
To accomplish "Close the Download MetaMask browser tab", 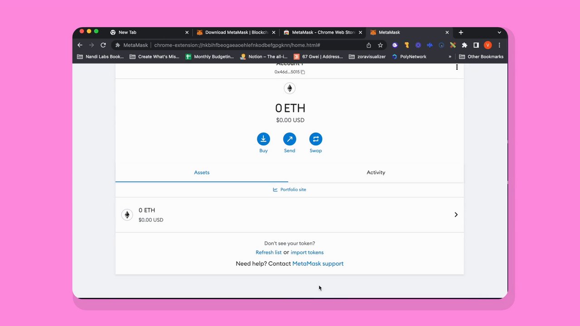I will coord(274,32).
